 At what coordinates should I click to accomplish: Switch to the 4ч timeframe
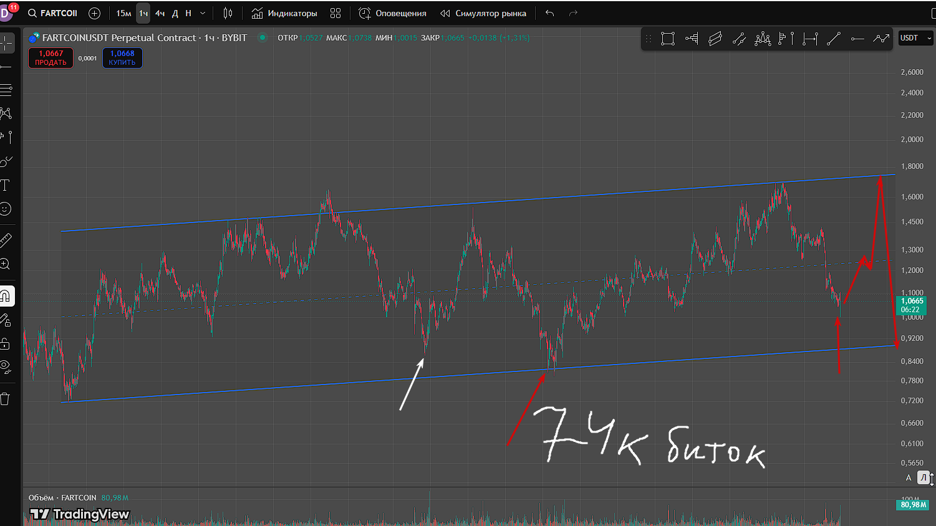tap(160, 13)
